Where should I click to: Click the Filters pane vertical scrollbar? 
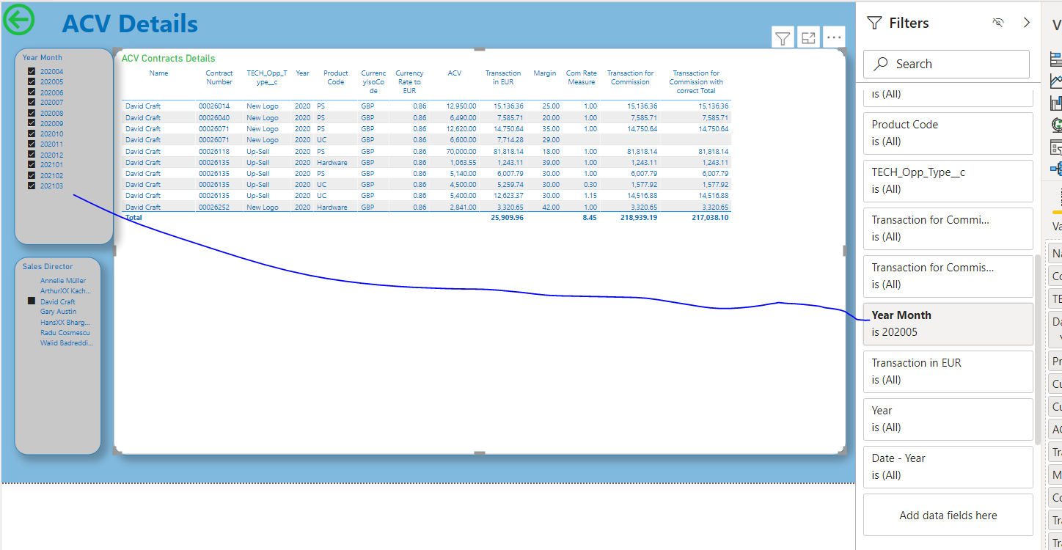click(1037, 349)
